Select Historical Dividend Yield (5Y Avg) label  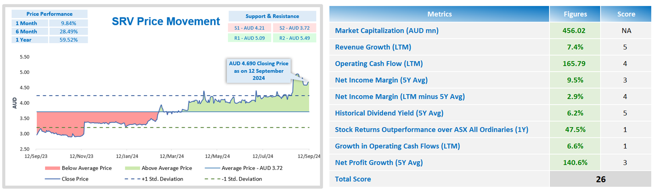click(389, 113)
